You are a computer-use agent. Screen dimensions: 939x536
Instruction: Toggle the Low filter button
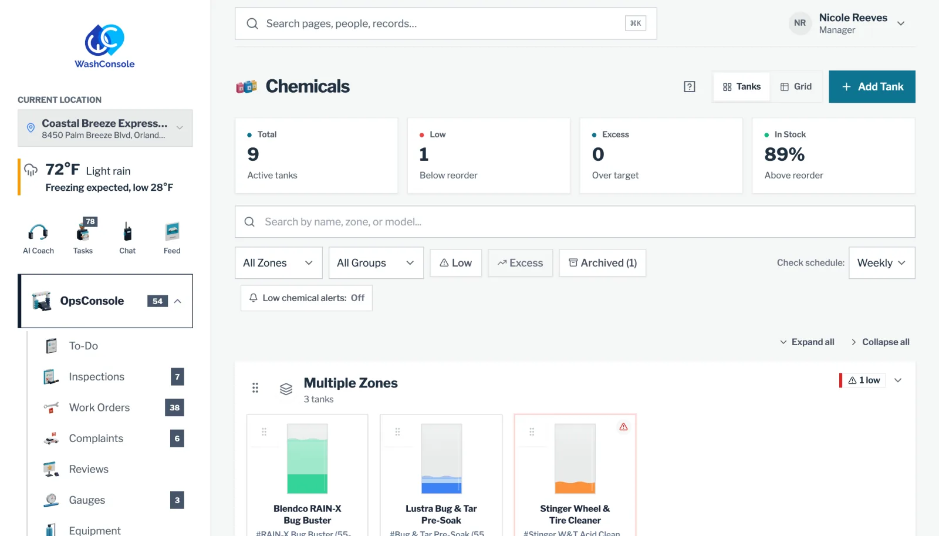(455, 263)
